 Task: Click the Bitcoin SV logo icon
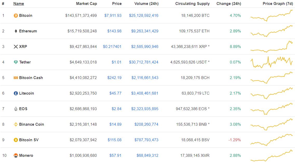click(16, 140)
